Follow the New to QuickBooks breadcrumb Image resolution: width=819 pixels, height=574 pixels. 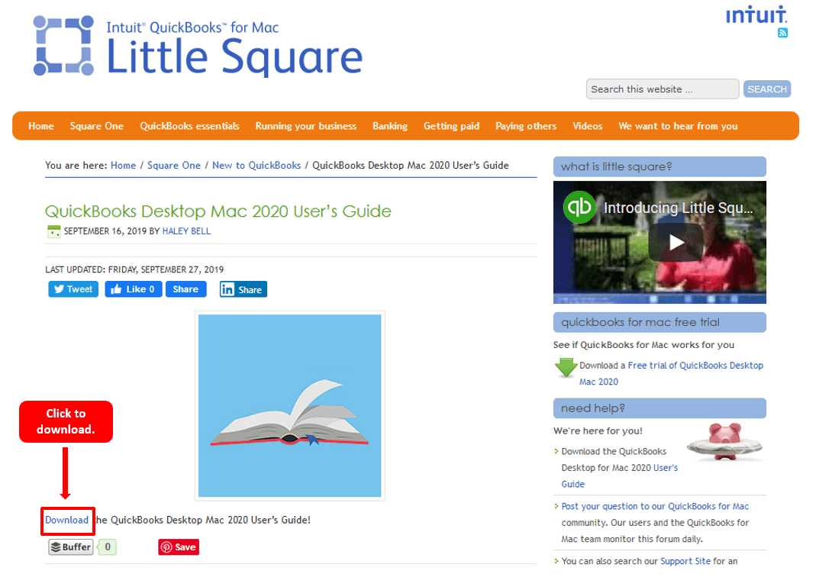pos(256,165)
